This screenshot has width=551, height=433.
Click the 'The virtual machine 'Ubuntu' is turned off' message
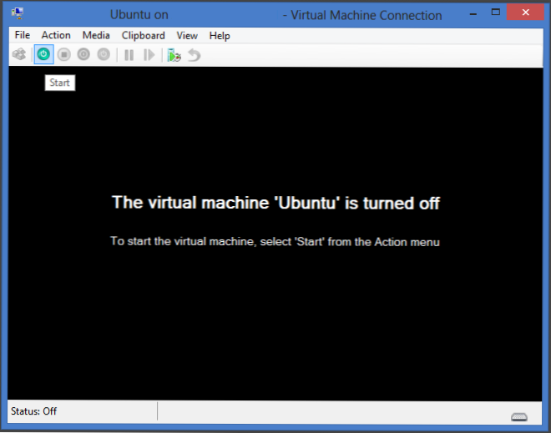click(x=275, y=203)
